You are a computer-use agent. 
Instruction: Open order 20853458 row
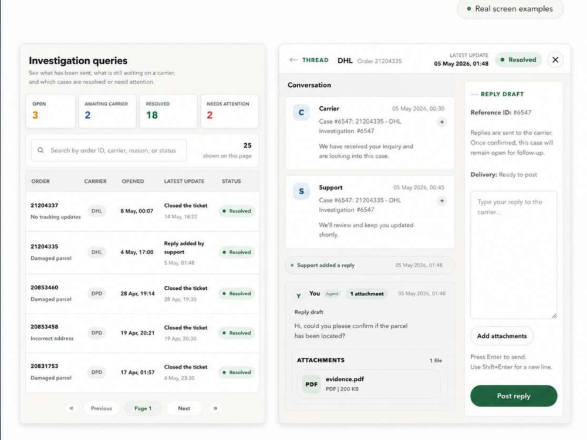[142, 333]
